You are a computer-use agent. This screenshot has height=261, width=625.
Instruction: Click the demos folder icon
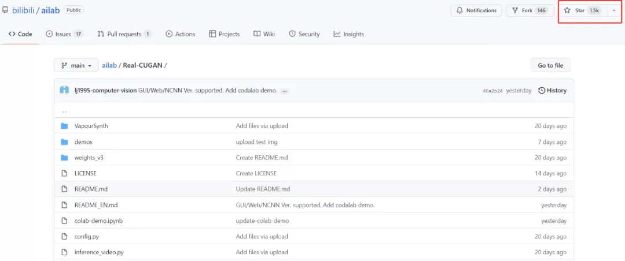pyautogui.click(x=64, y=142)
